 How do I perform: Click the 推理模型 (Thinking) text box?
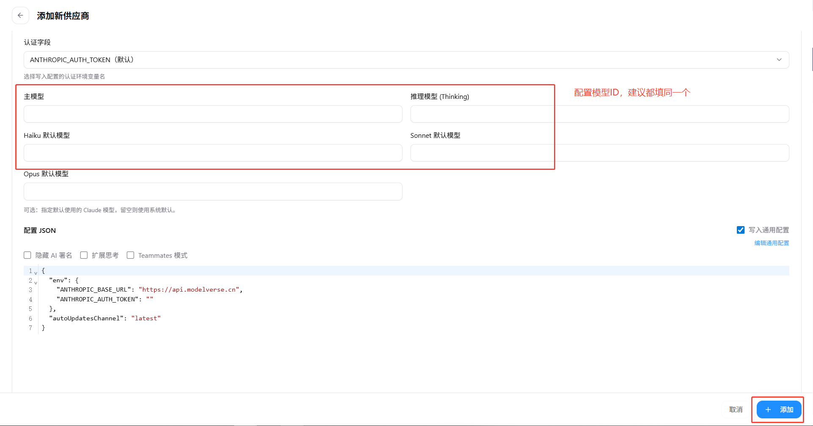pyautogui.click(x=599, y=114)
